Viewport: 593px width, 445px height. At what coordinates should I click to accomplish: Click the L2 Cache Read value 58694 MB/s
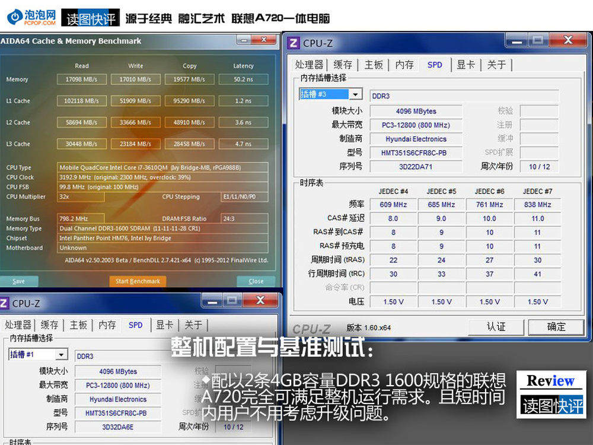[81, 123]
